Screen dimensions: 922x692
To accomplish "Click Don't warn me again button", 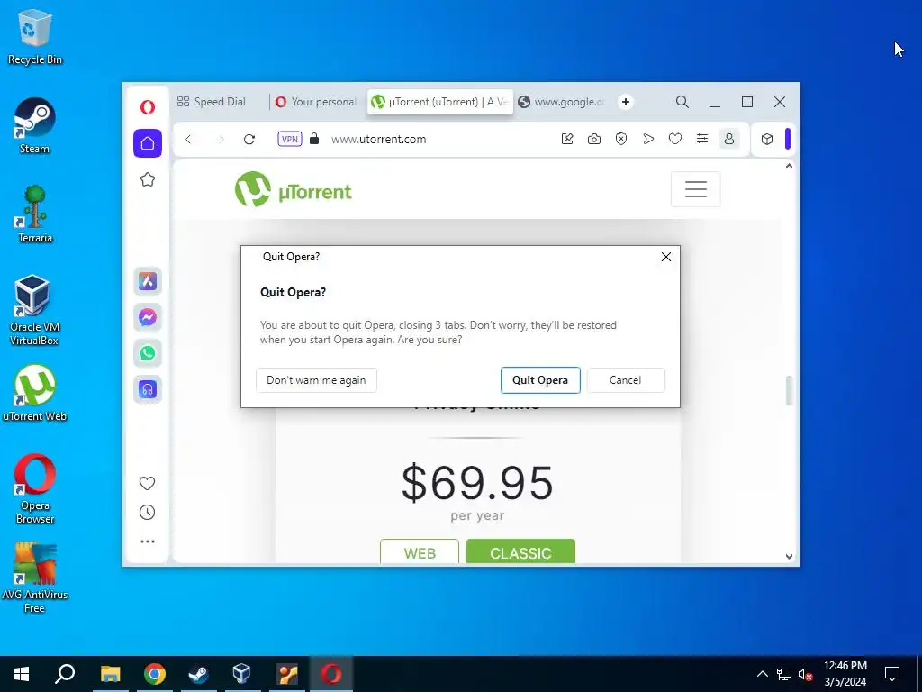I will [316, 380].
